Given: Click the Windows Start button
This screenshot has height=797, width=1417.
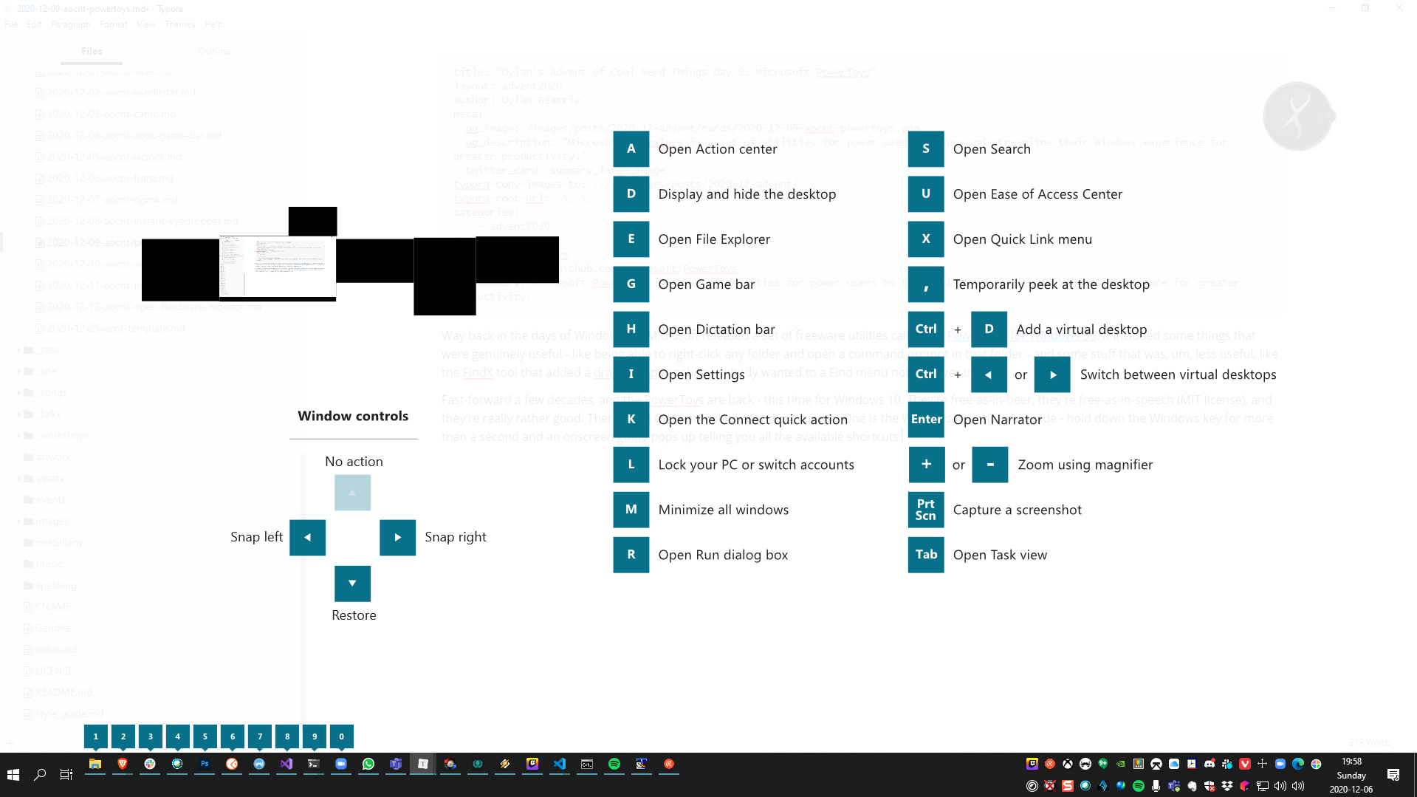Looking at the screenshot, I should [x=13, y=774].
